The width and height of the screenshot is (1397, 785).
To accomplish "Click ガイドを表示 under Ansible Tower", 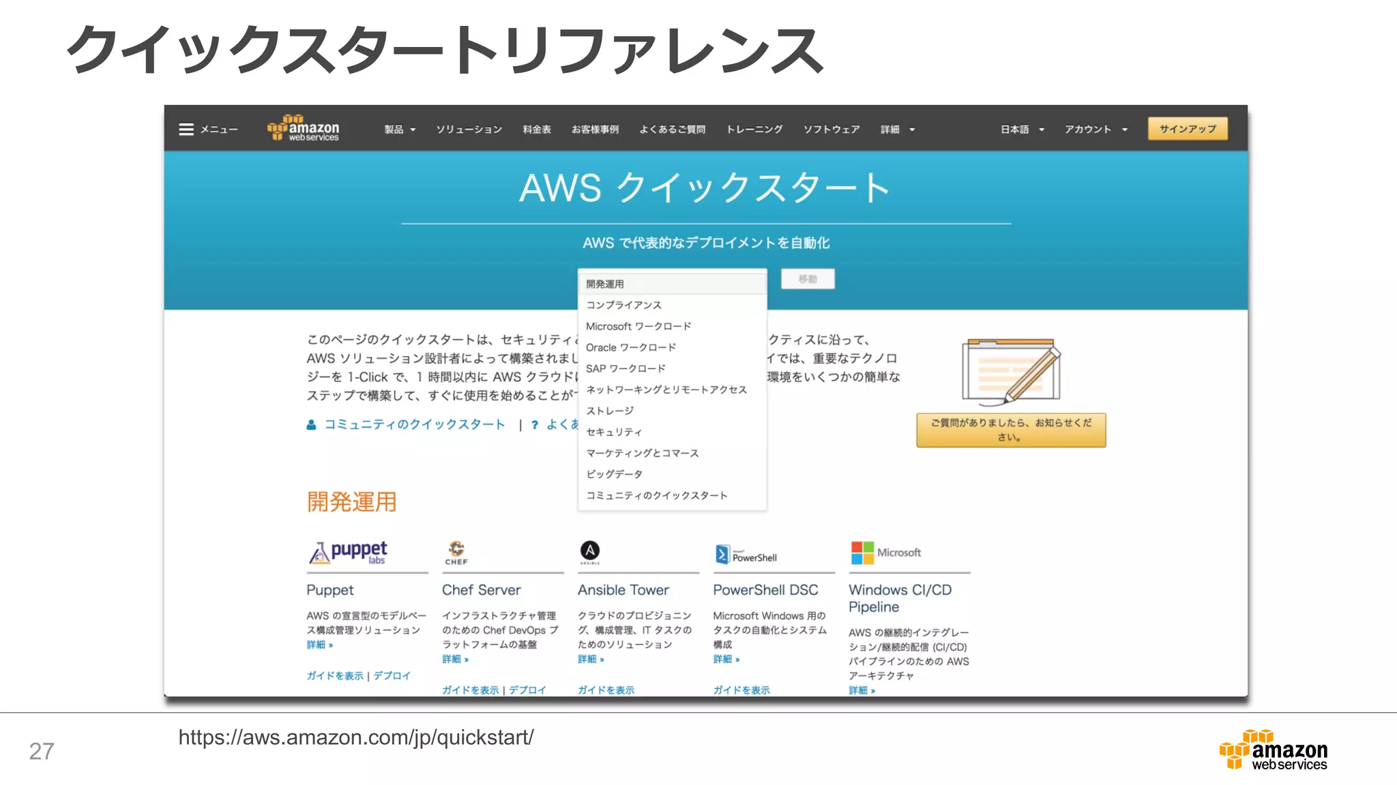I will click(606, 690).
